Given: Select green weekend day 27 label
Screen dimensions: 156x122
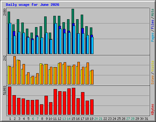Looking at the screenshot, I should coord(128,119).
